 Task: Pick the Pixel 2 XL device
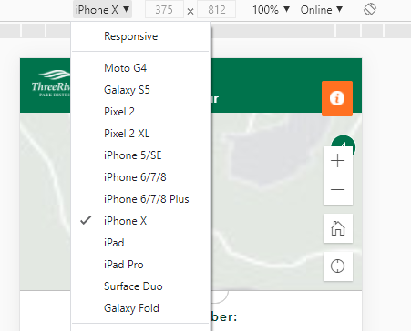tap(140, 134)
